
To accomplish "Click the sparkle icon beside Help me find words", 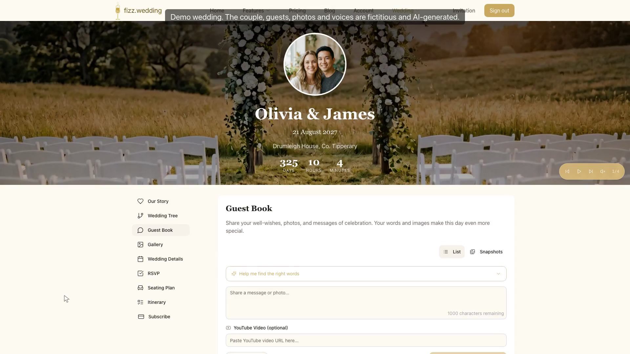I will (x=234, y=274).
